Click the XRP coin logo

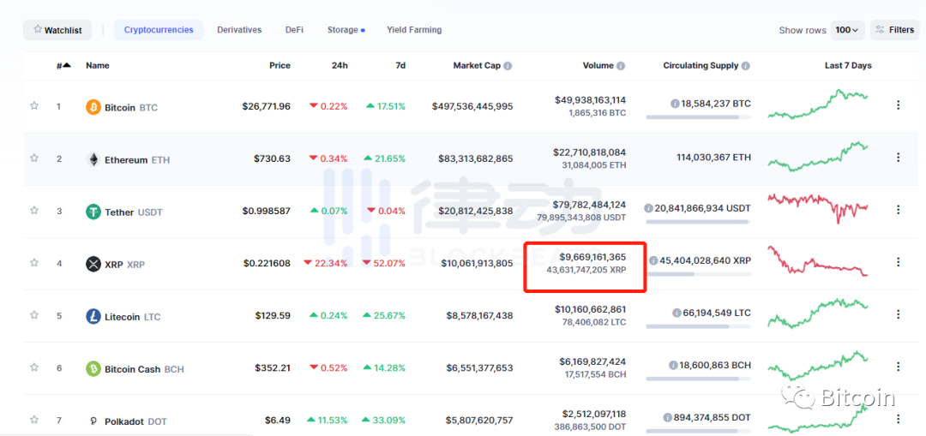[x=93, y=264]
